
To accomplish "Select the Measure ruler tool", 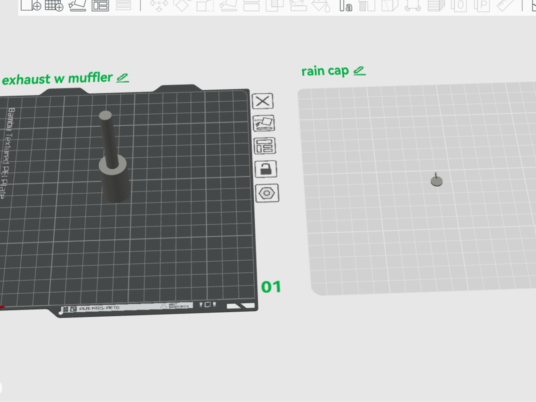I will pyautogui.click(x=505, y=5).
